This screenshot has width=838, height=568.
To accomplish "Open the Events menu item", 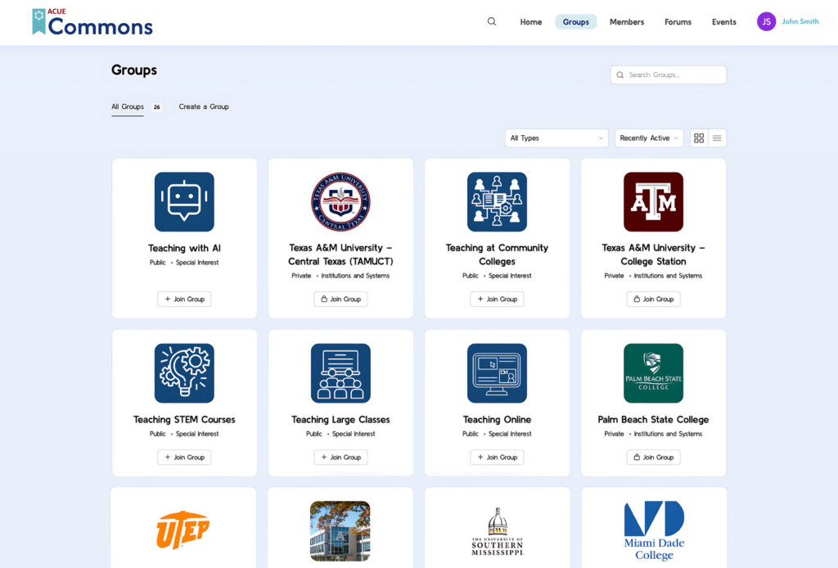I will [723, 22].
